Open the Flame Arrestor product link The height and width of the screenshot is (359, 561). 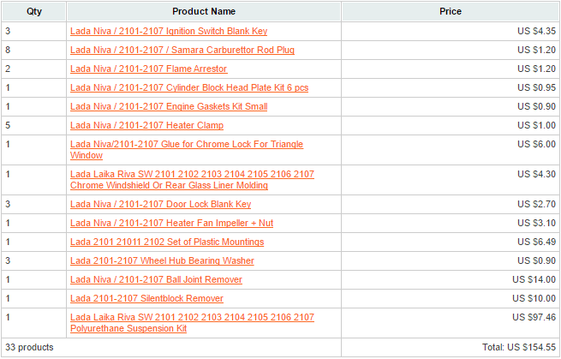pos(148,69)
